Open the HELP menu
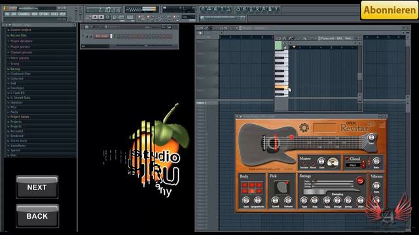This screenshot has height=235, width=419. pyautogui.click(x=63, y=14)
